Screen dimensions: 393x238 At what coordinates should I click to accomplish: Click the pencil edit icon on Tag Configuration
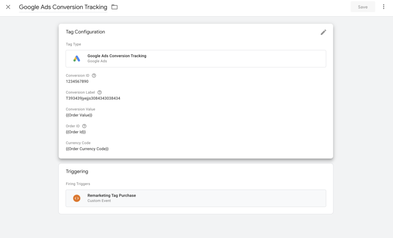324,32
